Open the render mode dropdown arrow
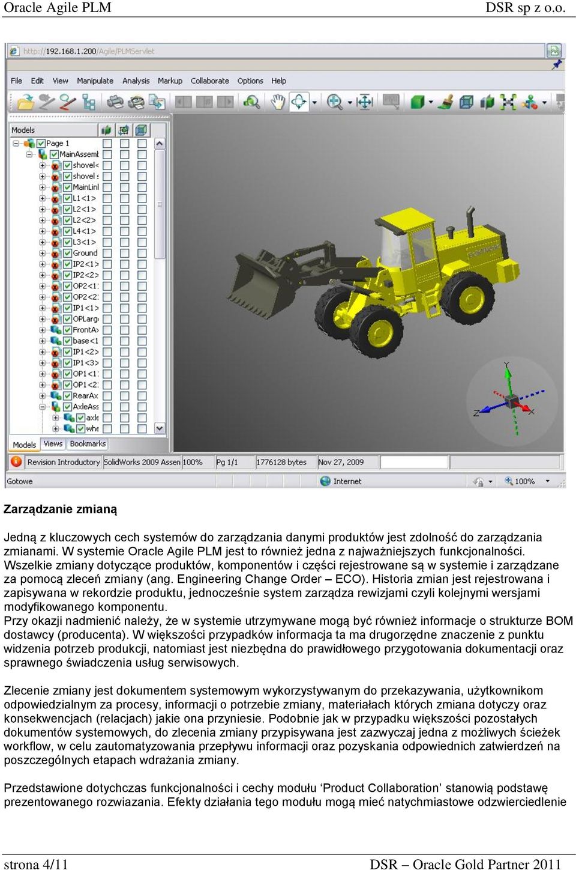This screenshot has height=870, width=576. pos(431,103)
